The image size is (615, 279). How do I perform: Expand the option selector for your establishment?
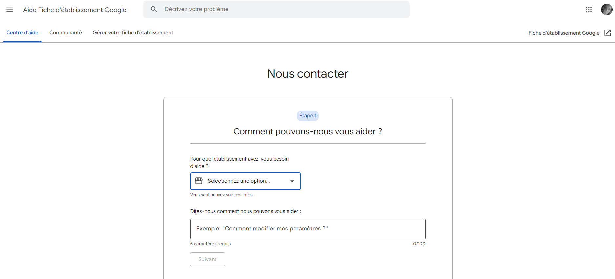click(245, 181)
